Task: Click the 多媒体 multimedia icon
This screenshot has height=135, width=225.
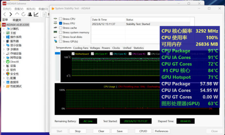Action: [x=8, y=49]
